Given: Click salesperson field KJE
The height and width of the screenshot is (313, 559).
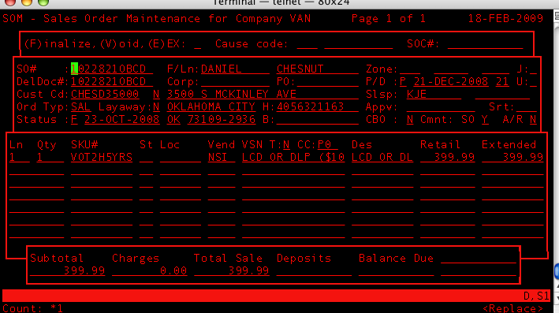Looking at the screenshot, I should pyautogui.click(x=434, y=94).
